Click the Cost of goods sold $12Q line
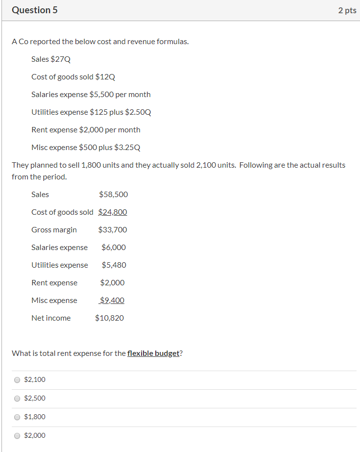The height and width of the screenshot is (452, 360). [72, 76]
